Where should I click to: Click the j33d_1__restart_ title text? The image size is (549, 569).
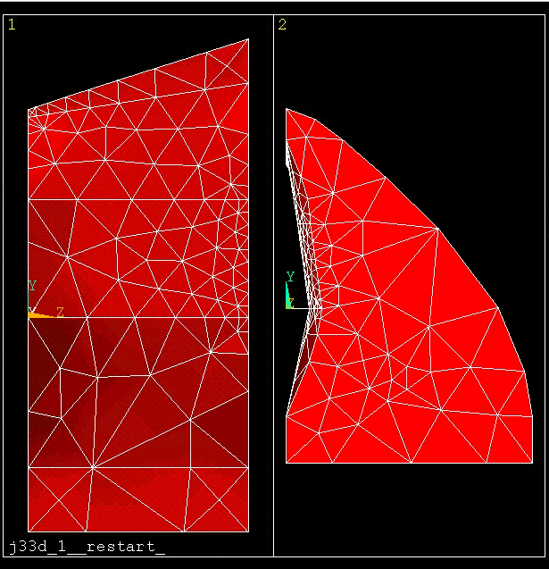[x=87, y=545]
